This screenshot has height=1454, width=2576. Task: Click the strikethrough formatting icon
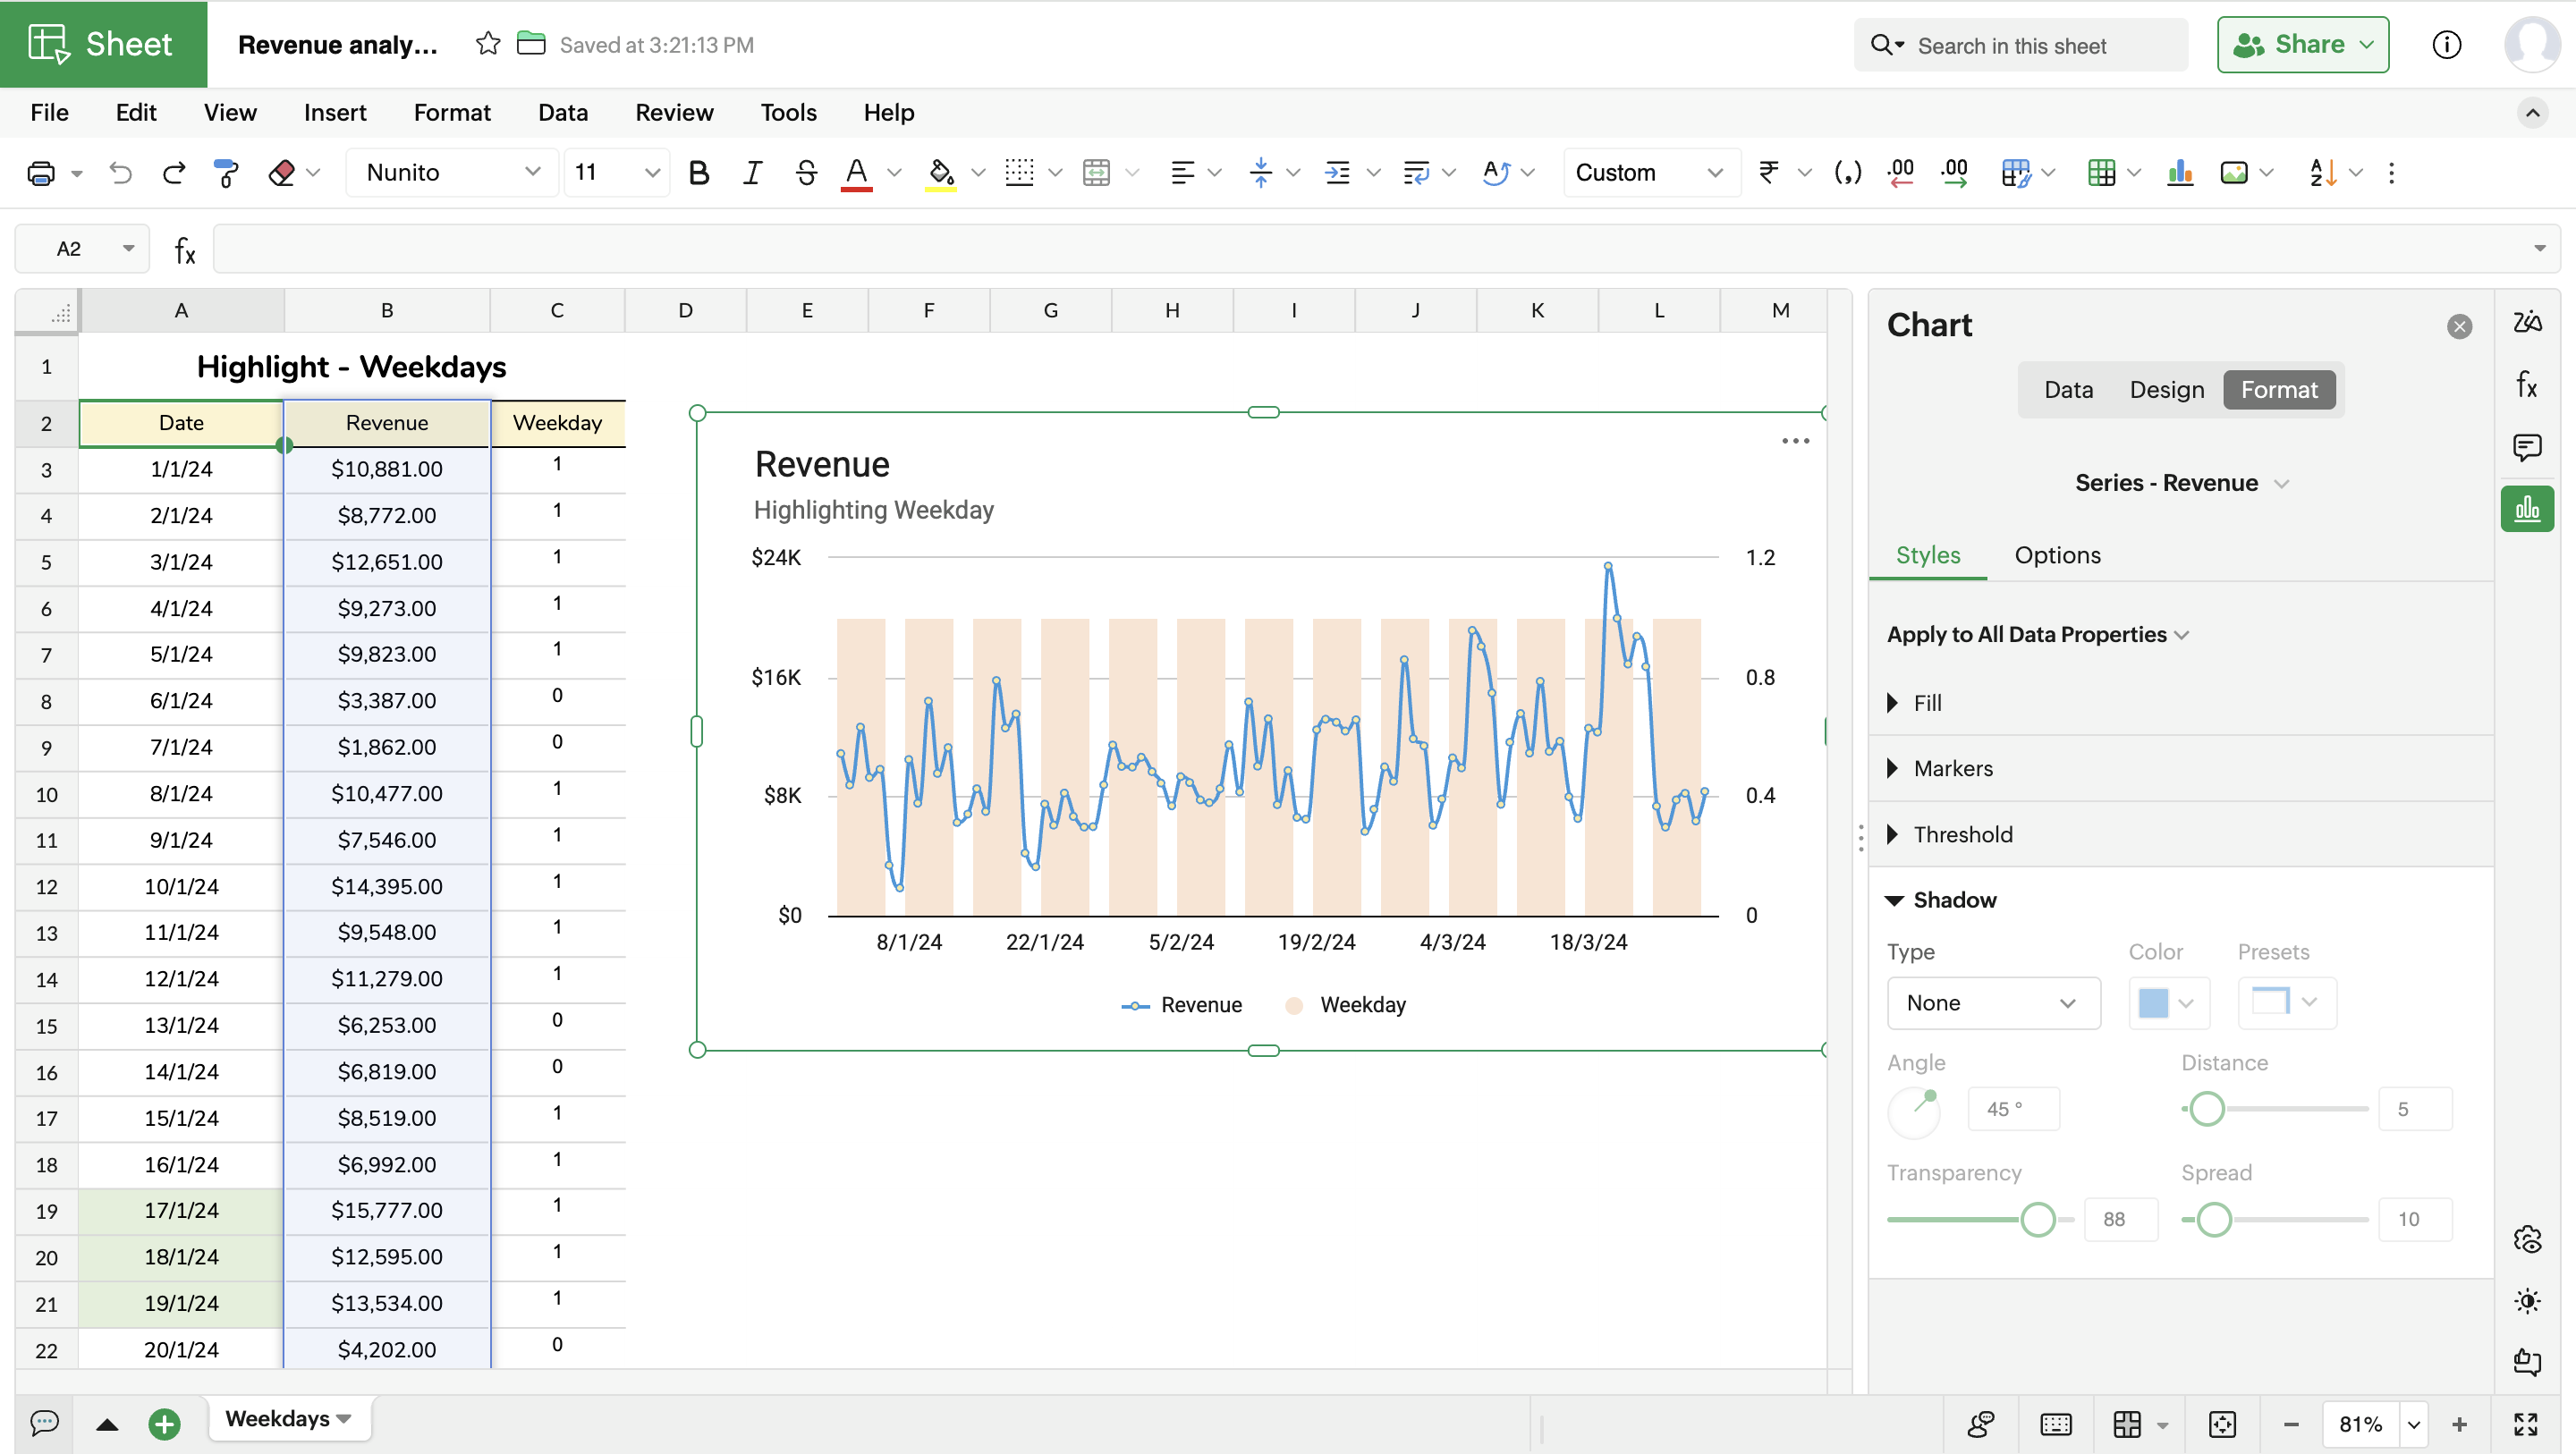[805, 173]
